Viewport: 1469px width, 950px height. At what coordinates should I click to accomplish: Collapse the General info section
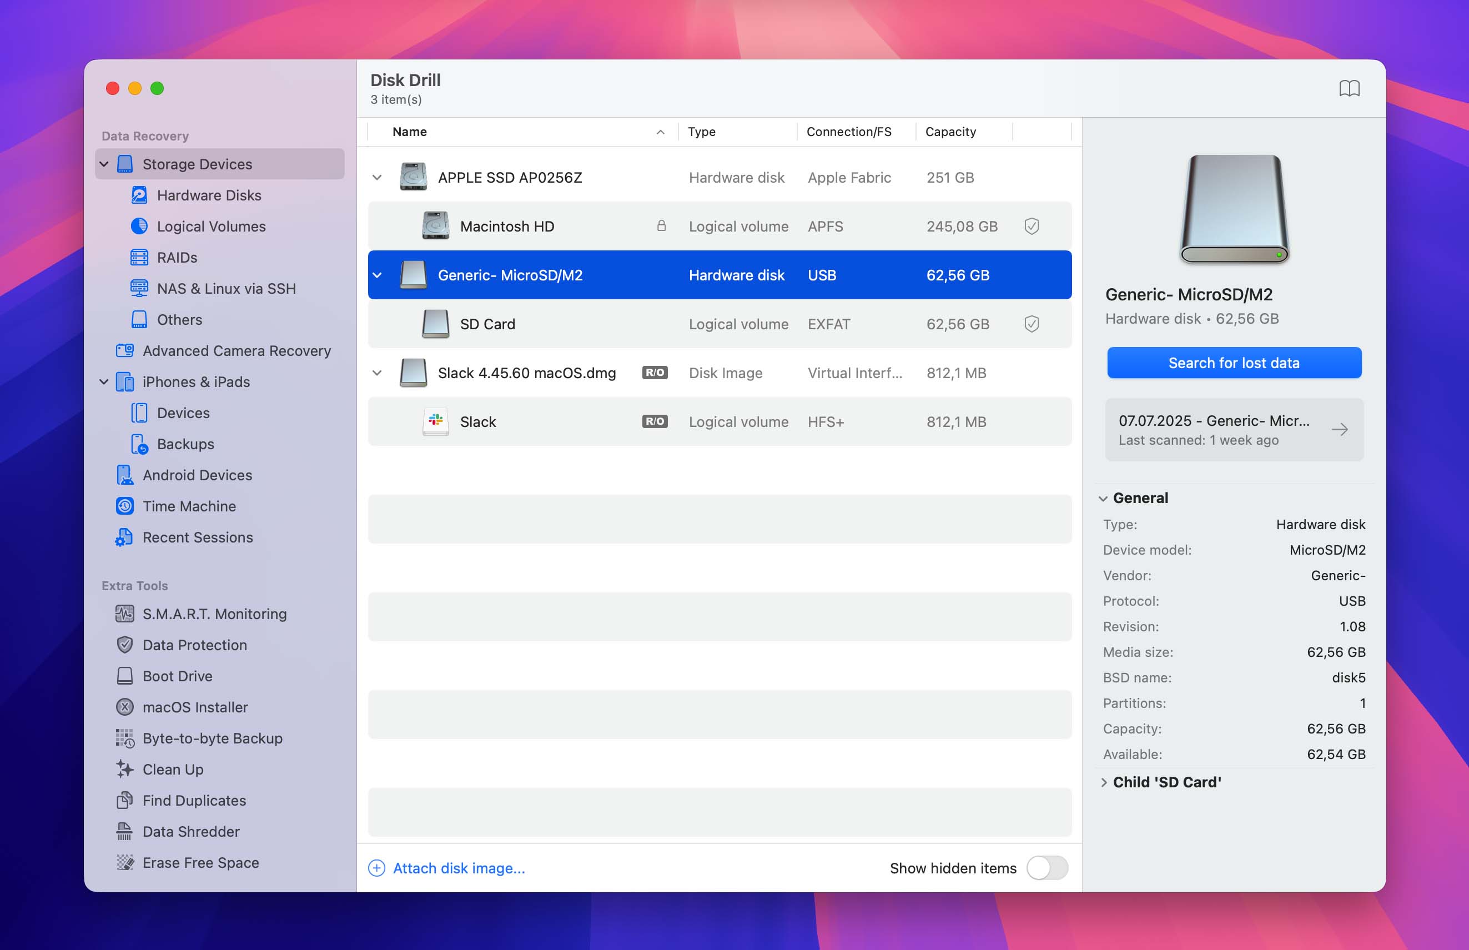click(1103, 499)
